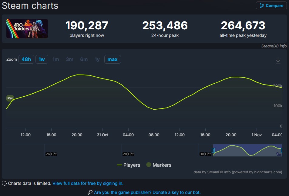The image size is (289, 196).
Task: Select the 48h zoom range
Action: click(x=26, y=59)
